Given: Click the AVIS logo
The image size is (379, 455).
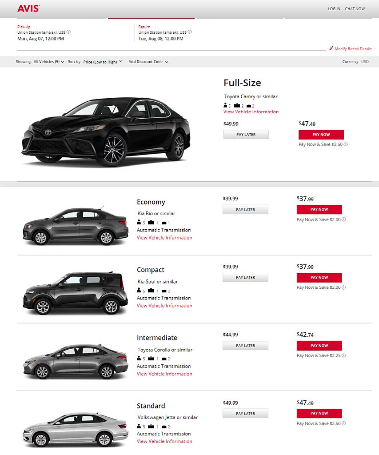Looking at the screenshot, I should click(x=28, y=8).
